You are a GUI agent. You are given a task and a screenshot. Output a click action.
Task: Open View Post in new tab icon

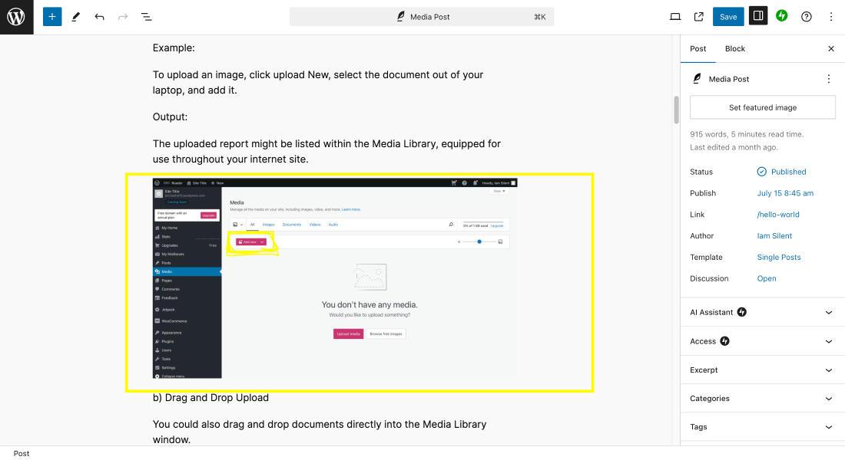(x=699, y=17)
